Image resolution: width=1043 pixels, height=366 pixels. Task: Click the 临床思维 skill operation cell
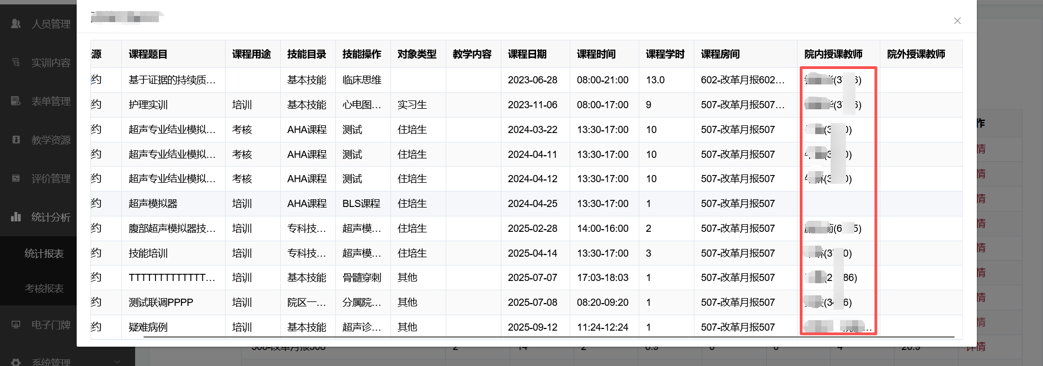(x=362, y=80)
